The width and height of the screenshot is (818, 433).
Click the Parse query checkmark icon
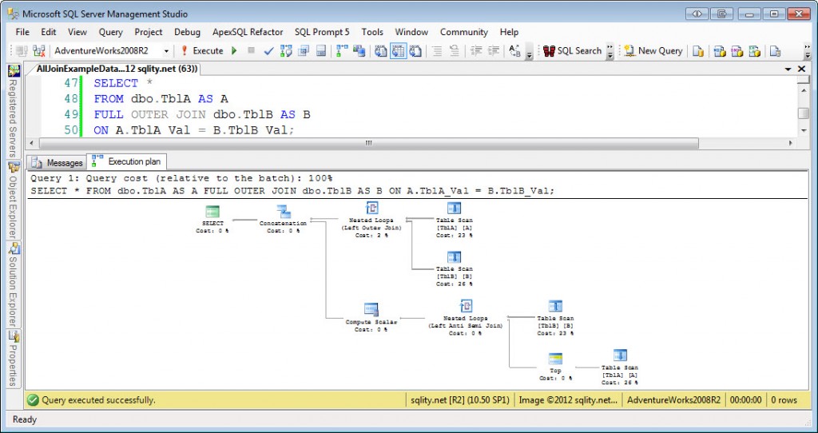point(268,50)
